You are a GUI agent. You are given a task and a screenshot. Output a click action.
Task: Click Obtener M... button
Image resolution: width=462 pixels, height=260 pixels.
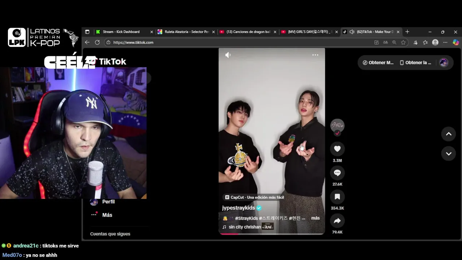tap(378, 62)
